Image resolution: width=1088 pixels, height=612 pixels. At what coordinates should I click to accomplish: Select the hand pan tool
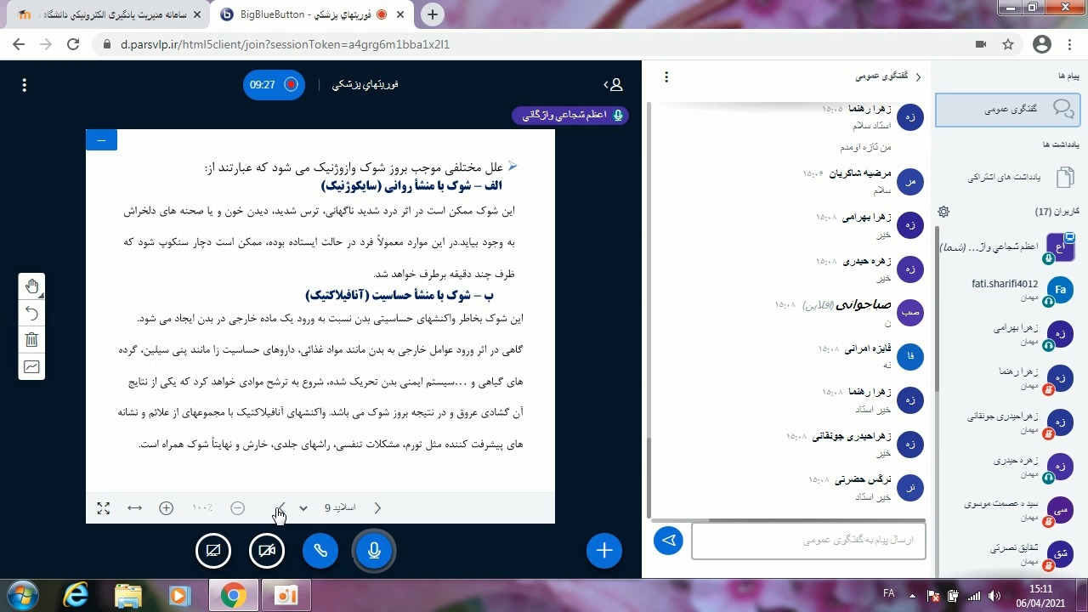31,286
